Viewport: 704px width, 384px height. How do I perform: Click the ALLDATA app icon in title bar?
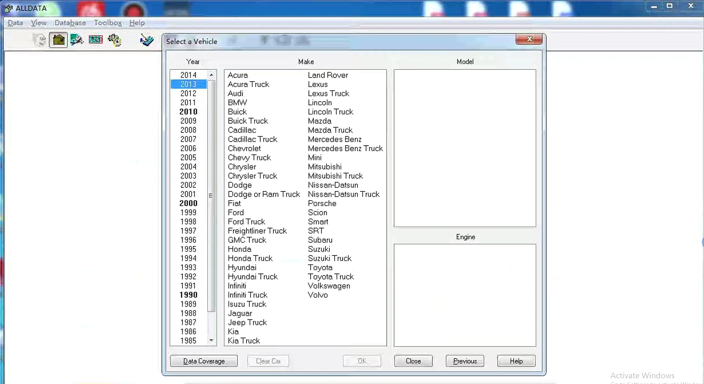[x=8, y=8]
